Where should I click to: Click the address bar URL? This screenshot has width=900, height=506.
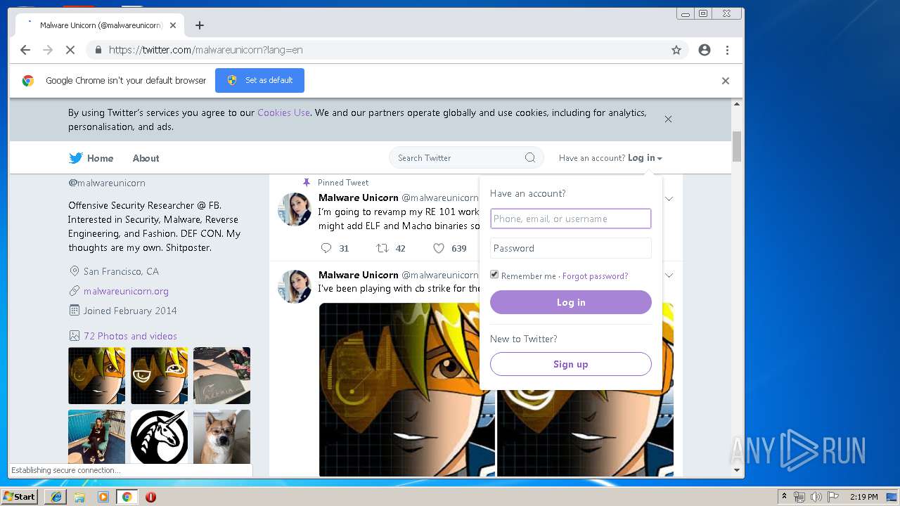206,50
